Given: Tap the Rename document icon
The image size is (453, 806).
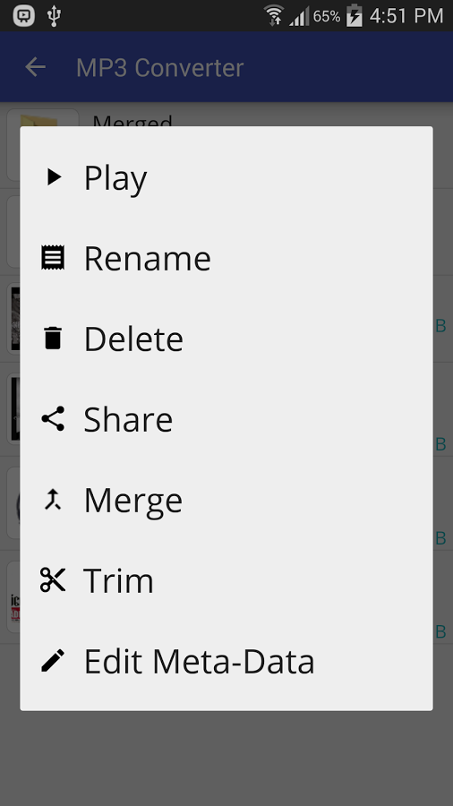Looking at the screenshot, I should pyautogui.click(x=53, y=258).
